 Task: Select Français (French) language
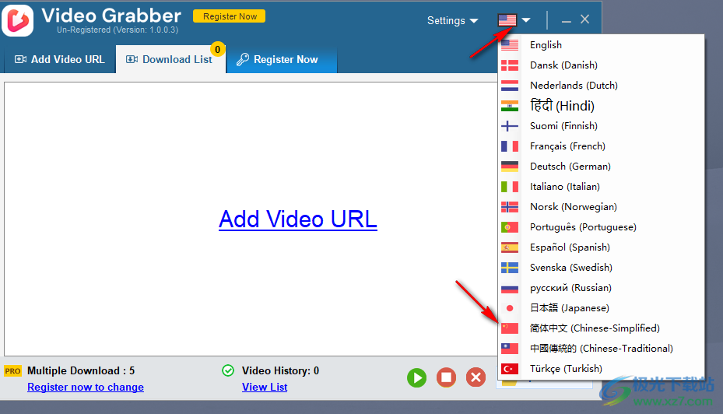[602, 146]
